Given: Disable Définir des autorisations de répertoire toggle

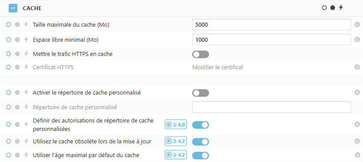Looking at the screenshot, I should [201, 125].
